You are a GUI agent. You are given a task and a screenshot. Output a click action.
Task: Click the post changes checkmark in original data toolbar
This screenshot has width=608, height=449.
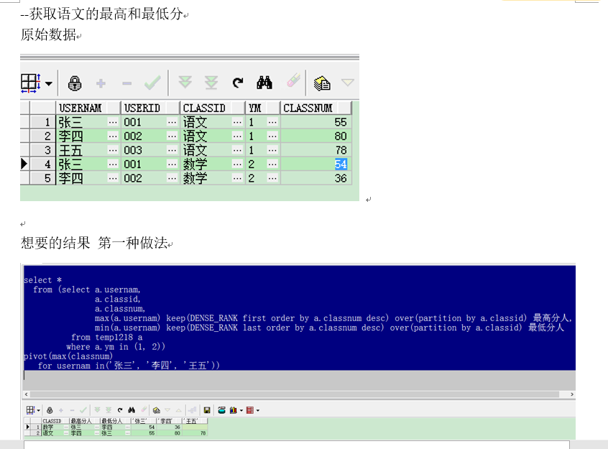[152, 83]
